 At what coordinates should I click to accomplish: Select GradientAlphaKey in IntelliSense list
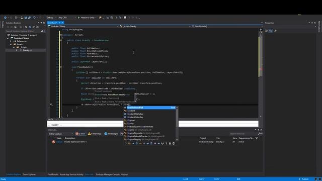point(150,114)
